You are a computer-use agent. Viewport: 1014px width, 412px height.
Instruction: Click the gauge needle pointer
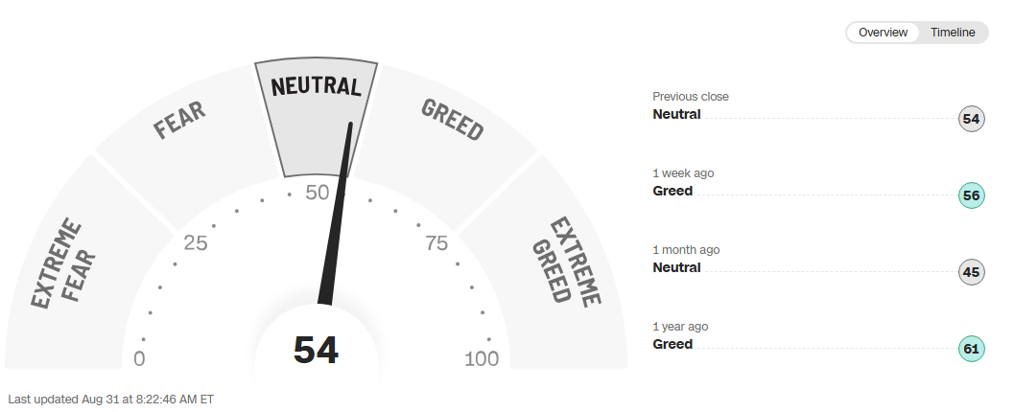(x=337, y=213)
